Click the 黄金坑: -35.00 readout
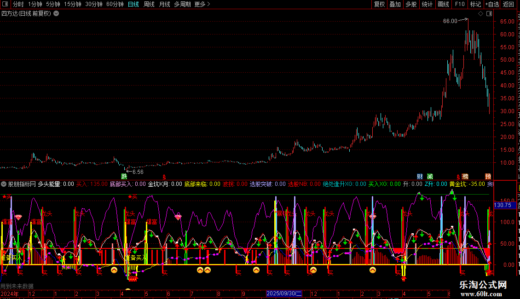 click(467, 184)
